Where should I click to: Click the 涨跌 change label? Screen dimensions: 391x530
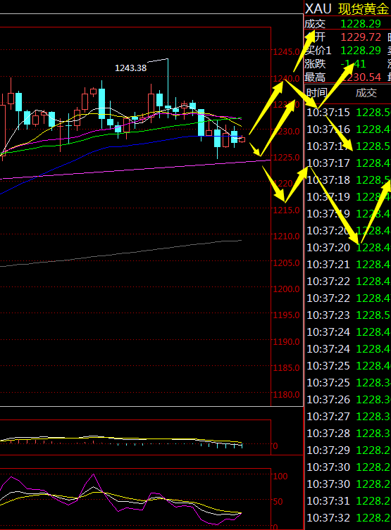[x=315, y=63]
